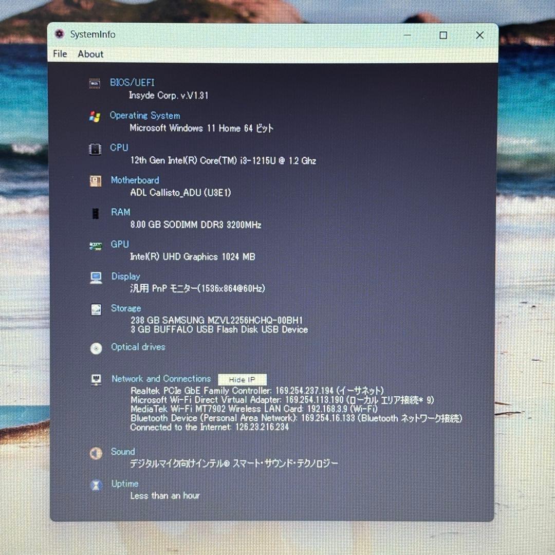Viewport: 555px width, 555px height.
Task: Click the Uptime hourglass icon
Action: click(96, 484)
